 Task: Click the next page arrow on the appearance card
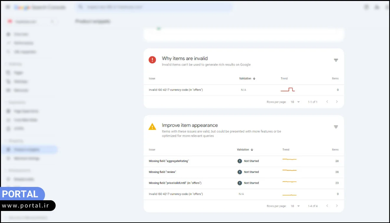(x=337, y=206)
